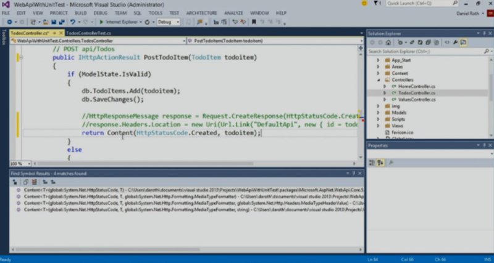Click the feedback smiley face icon

click(364, 3)
